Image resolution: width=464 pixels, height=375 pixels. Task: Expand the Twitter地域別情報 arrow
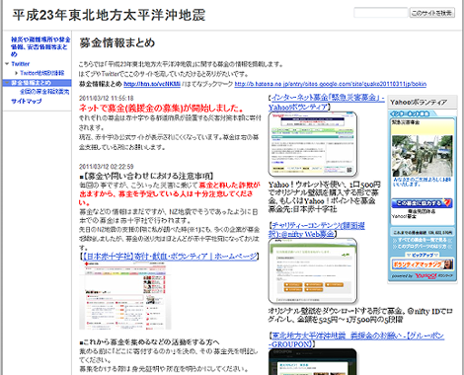coord(16,73)
